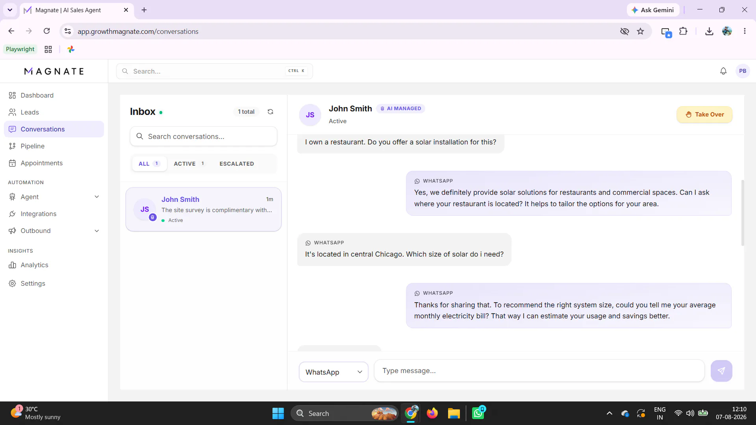Image resolution: width=756 pixels, height=425 pixels.
Task: Click the AI MANAGED badge
Action: (x=400, y=109)
